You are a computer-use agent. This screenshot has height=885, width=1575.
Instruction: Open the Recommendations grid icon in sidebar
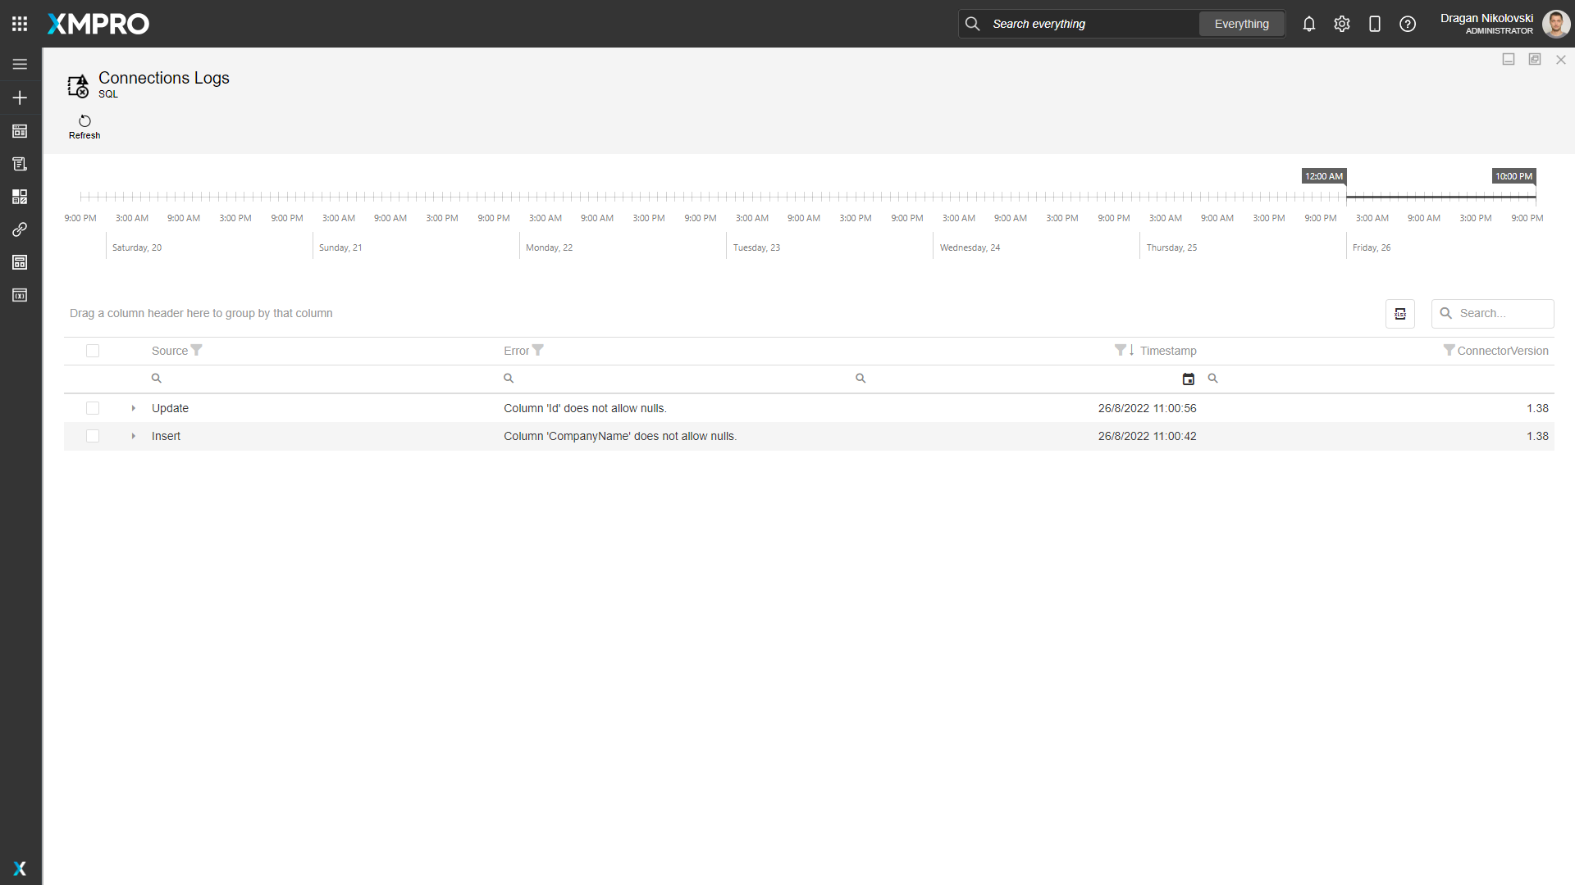click(20, 197)
